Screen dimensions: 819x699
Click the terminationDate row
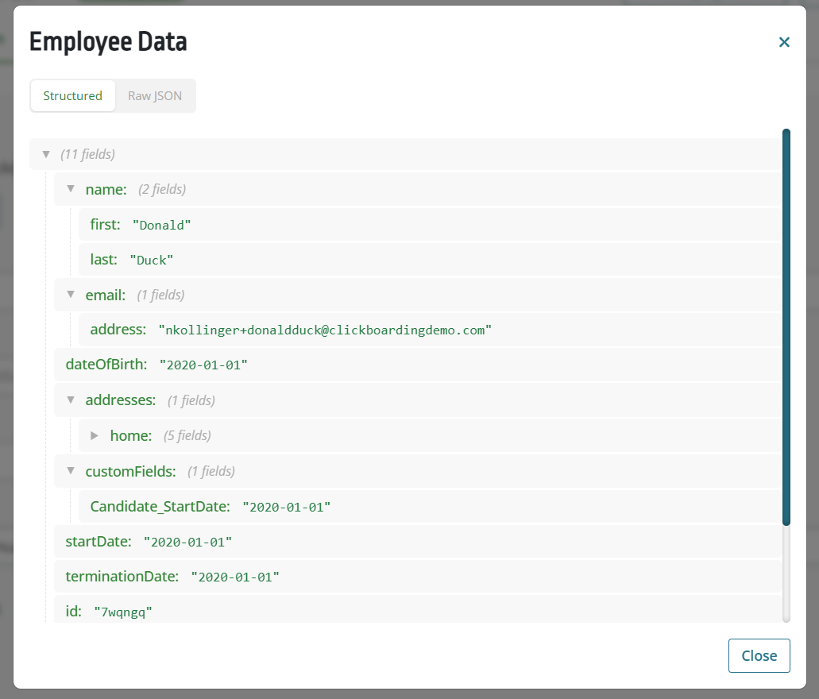[x=418, y=577]
